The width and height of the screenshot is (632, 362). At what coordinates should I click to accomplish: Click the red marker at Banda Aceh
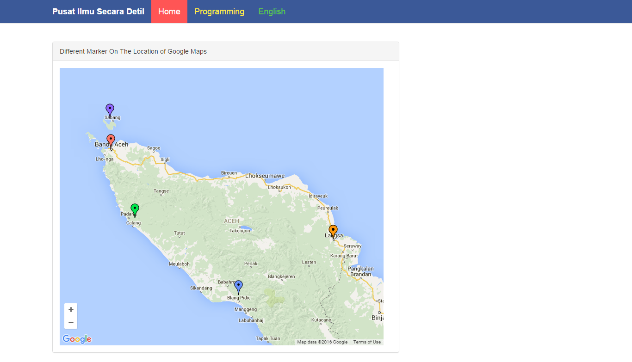(111, 140)
